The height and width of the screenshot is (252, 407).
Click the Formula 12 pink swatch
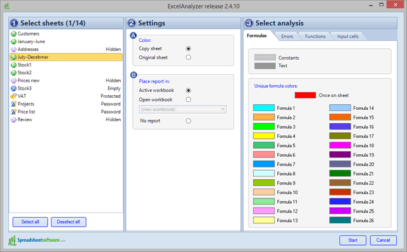(264, 211)
